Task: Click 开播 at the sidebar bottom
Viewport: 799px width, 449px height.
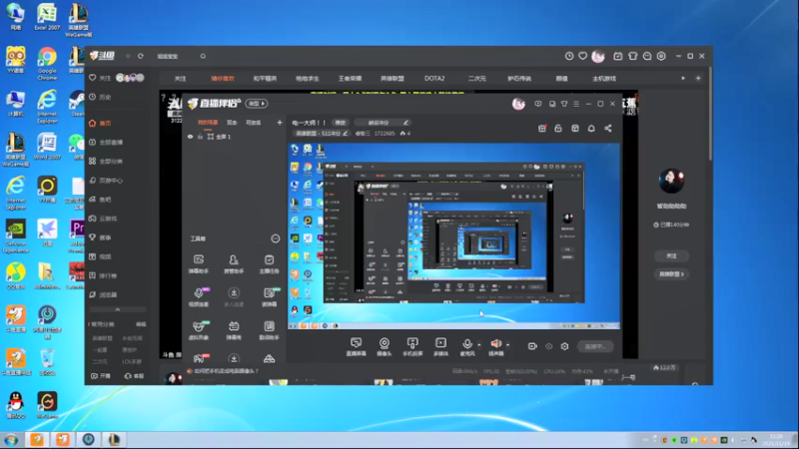Action: tap(101, 376)
